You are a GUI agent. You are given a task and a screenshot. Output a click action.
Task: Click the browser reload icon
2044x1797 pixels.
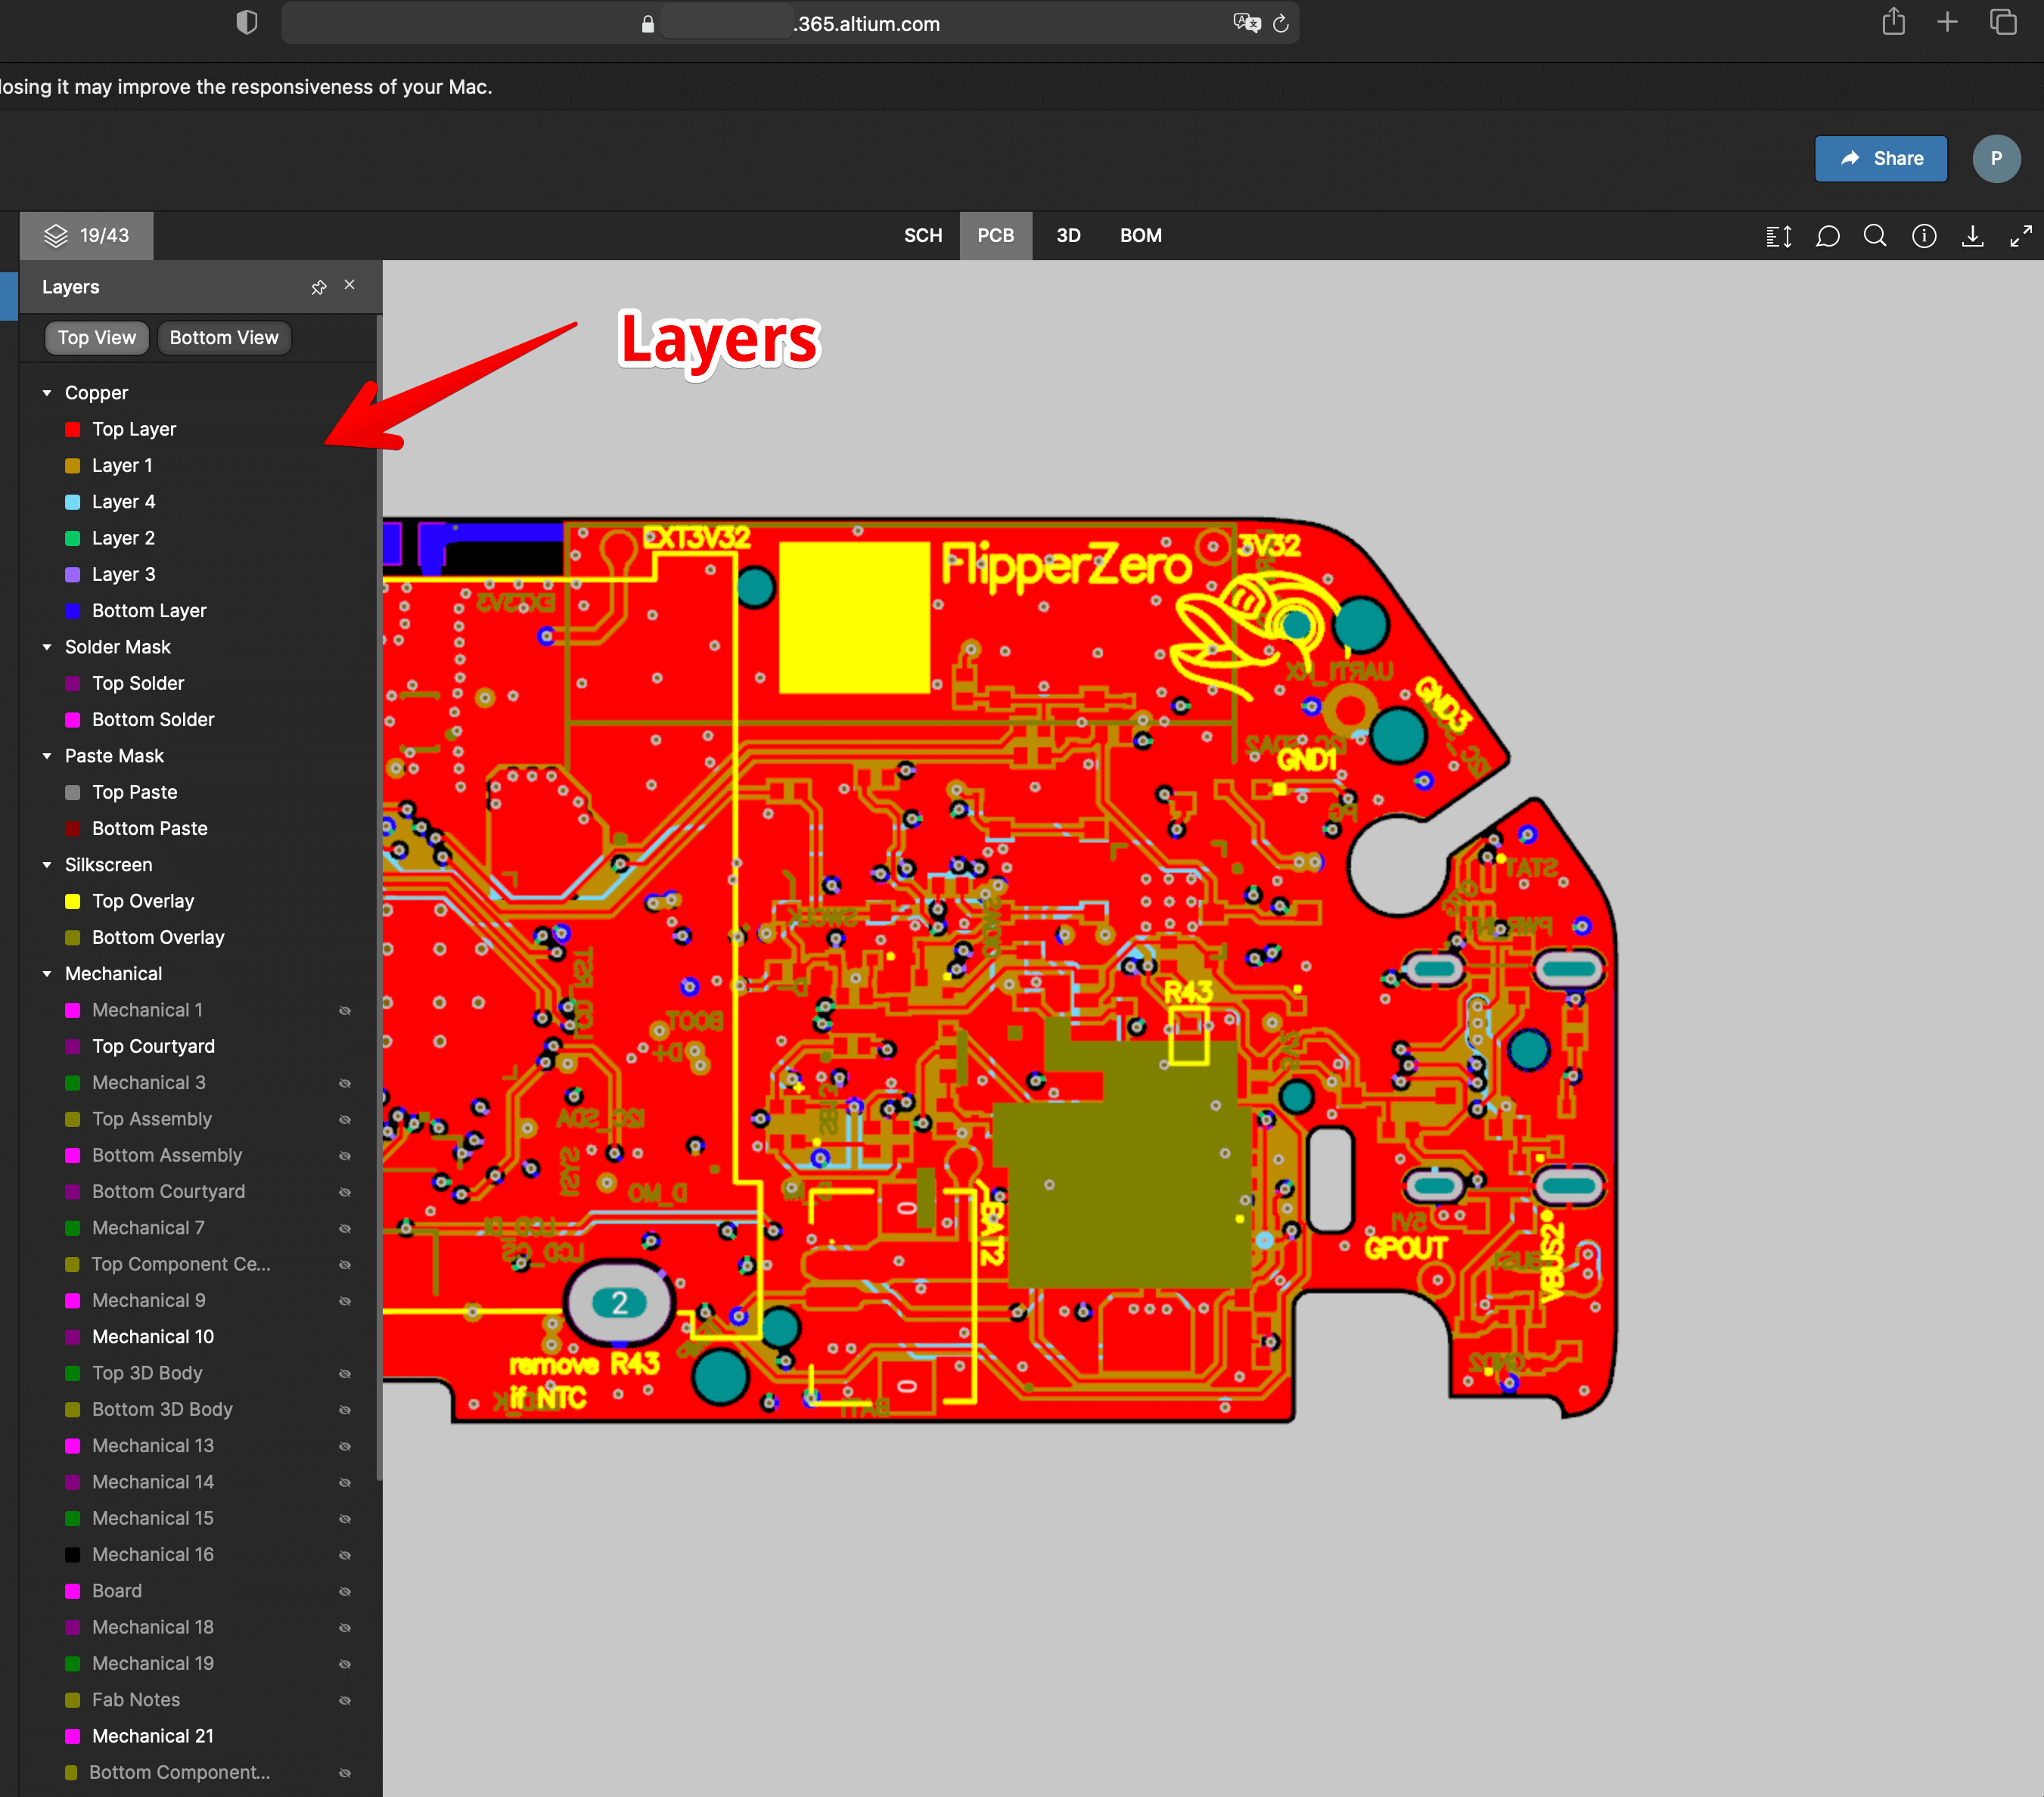pyautogui.click(x=1281, y=23)
